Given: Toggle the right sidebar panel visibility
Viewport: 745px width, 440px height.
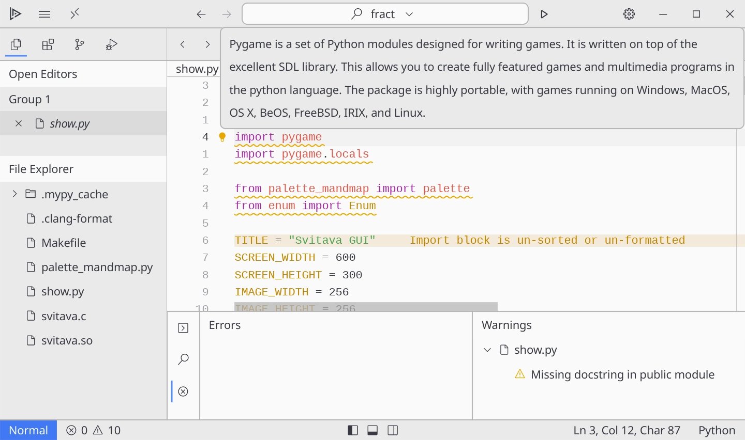Looking at the screenshot, I should (x=393, y=430).
